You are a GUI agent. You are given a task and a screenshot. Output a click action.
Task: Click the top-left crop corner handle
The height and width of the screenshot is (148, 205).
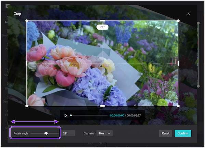click(27, 21)
